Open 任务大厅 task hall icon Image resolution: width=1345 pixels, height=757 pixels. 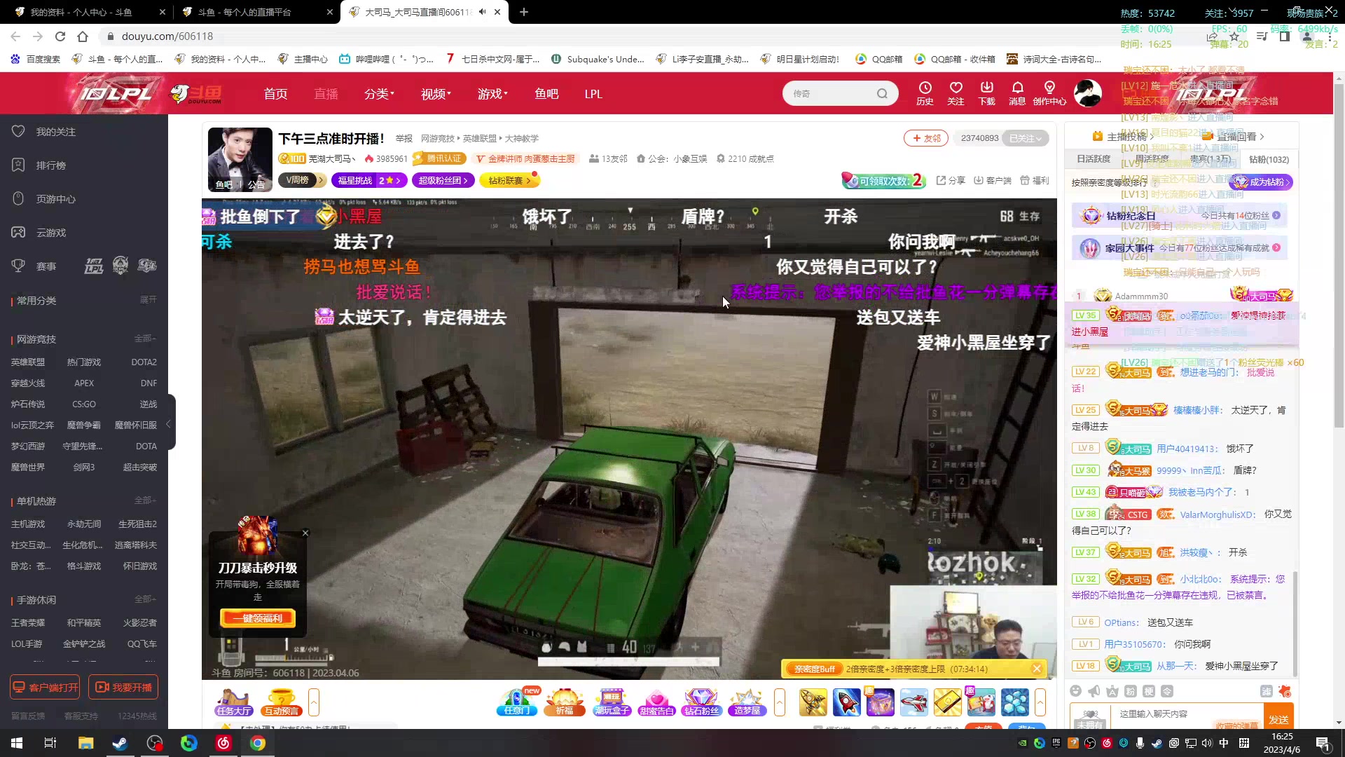coord(234,702)
